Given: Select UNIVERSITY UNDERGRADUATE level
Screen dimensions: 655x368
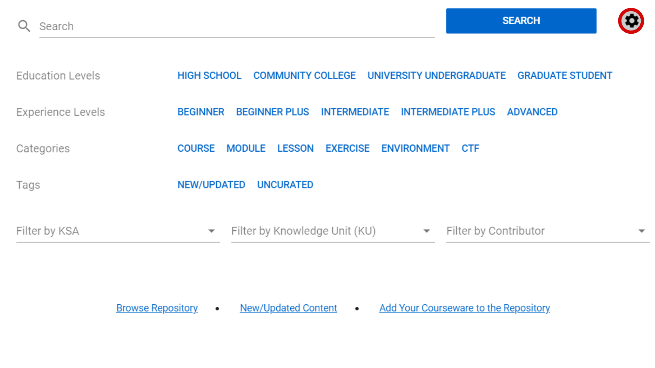Looking at the screenshot, I should pyautogui.click(x=436, y=75).
